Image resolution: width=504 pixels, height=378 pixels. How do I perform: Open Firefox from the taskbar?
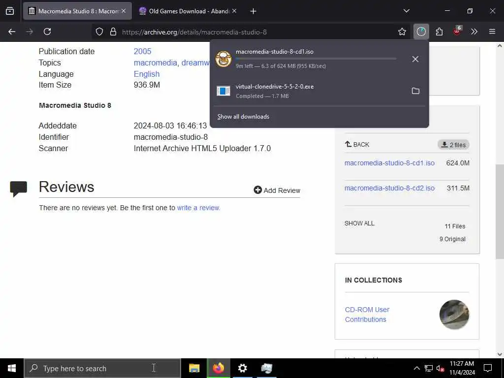click(x=219, y=368)
